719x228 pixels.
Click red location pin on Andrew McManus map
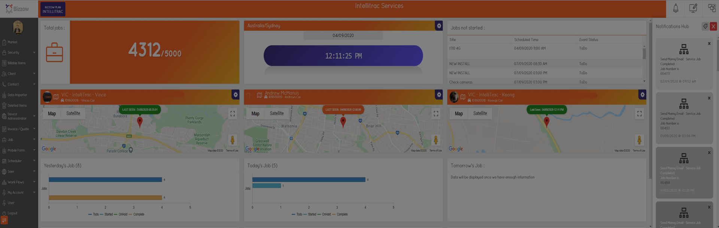(343, 122)
